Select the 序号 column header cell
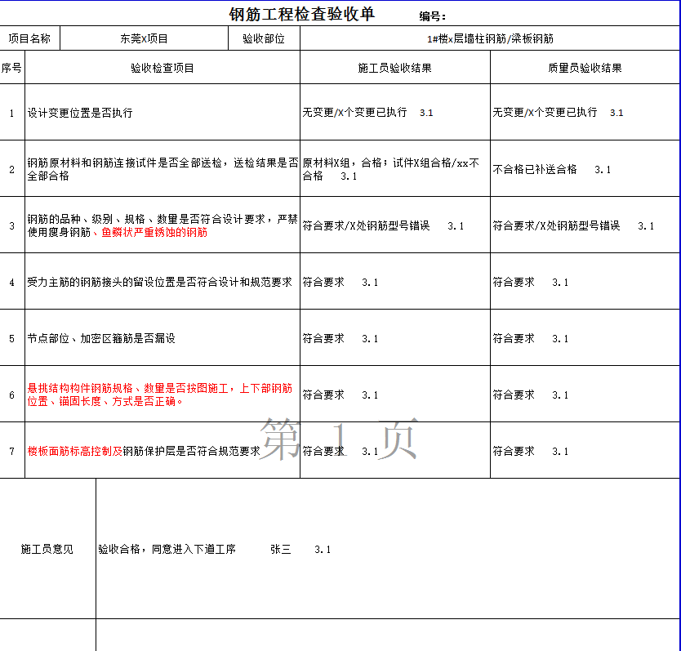 [11, 68]
